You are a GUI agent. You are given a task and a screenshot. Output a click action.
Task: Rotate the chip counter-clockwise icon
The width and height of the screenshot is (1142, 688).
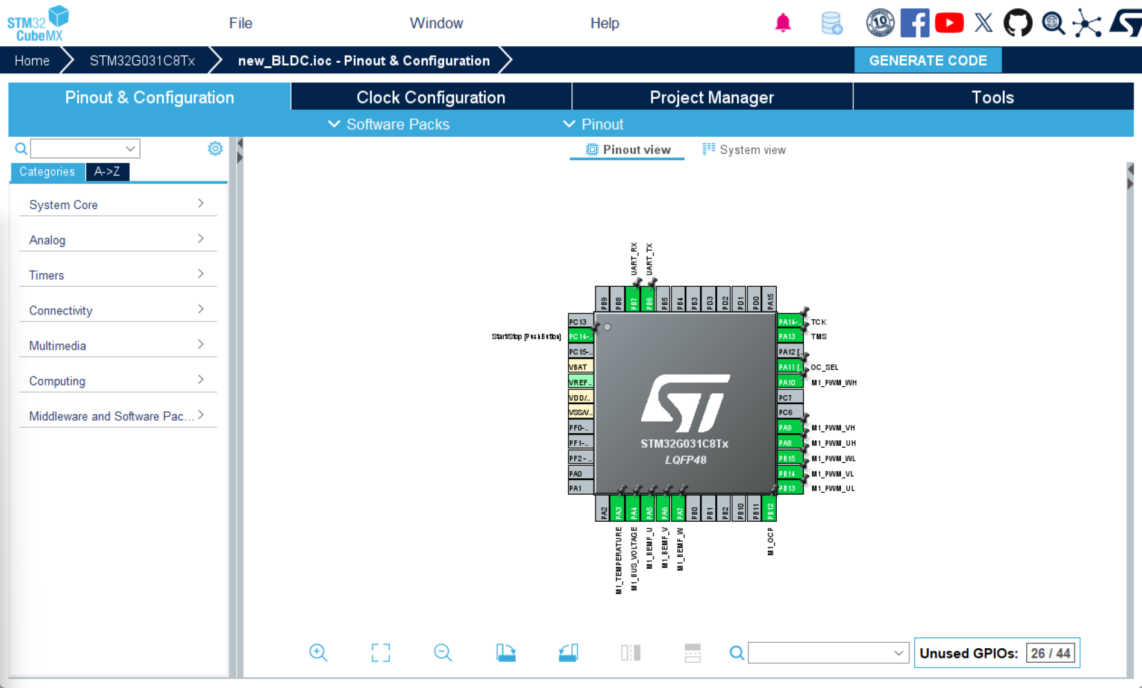[x=568, y=652]
